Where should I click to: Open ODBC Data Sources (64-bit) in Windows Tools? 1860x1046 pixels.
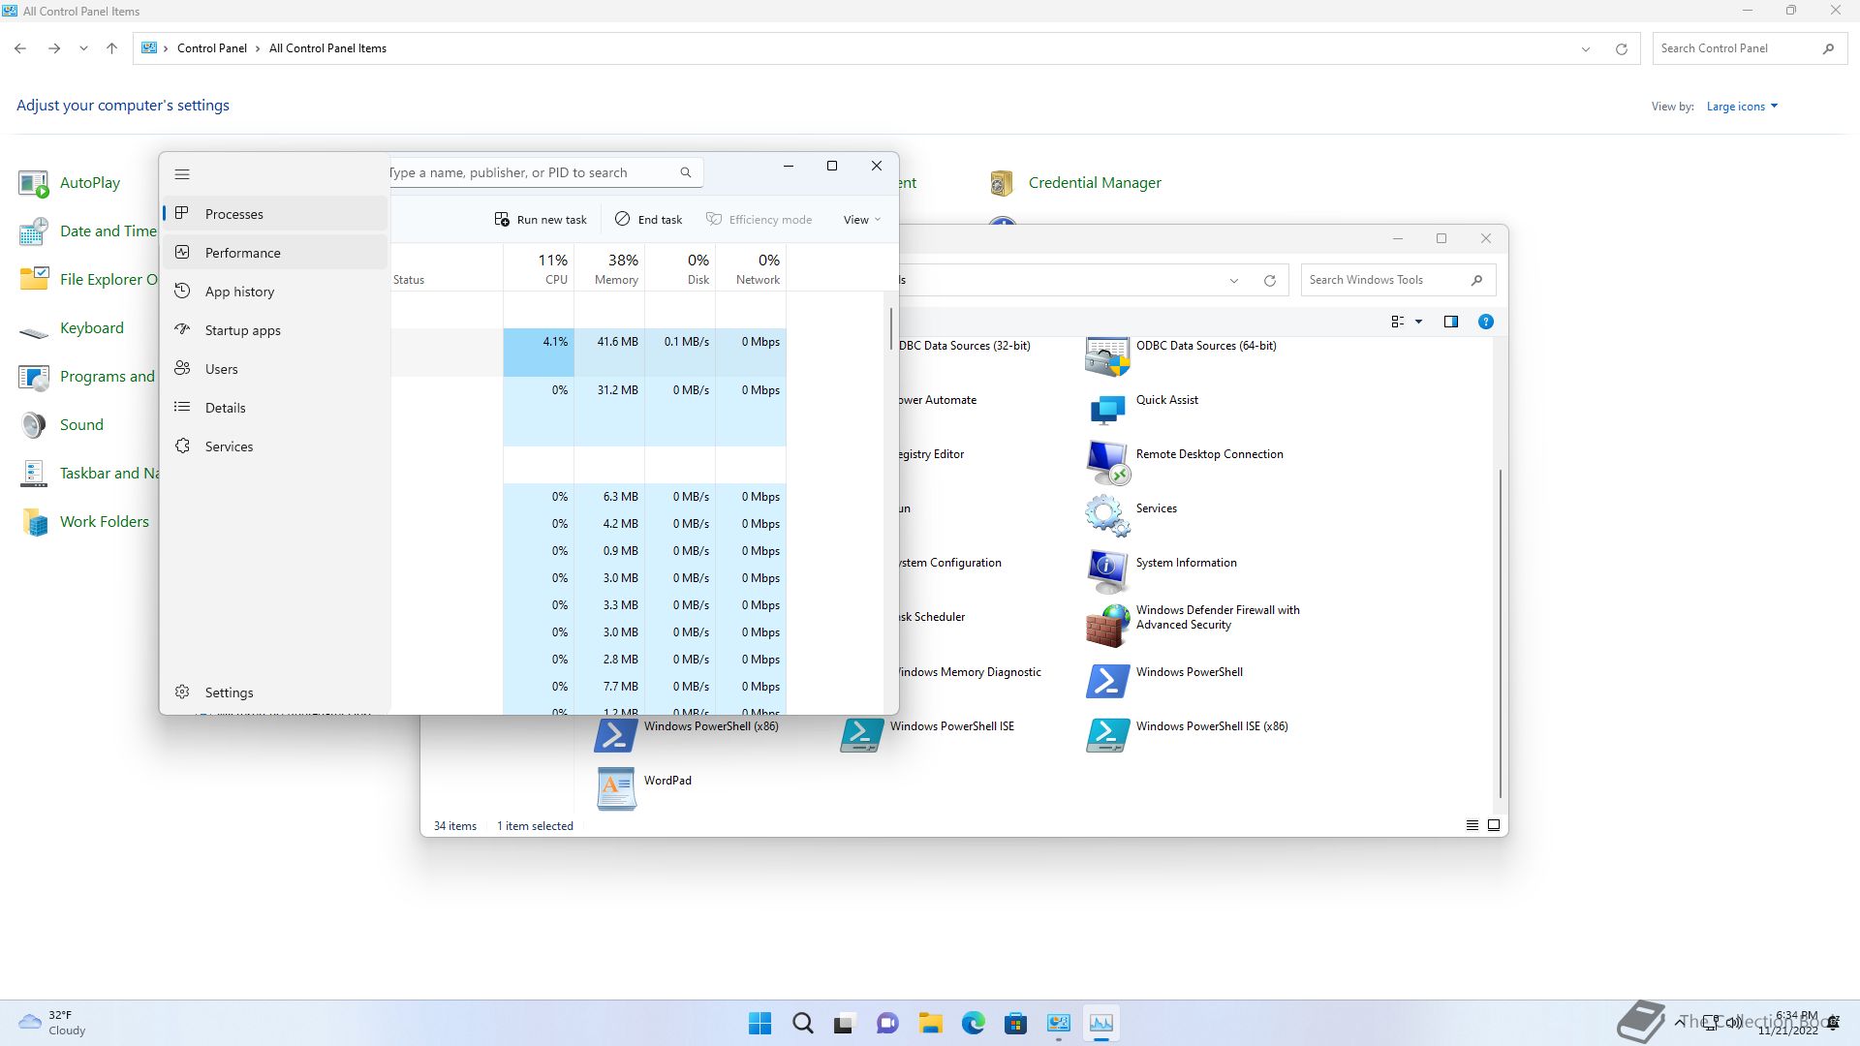(x=1181, y=357)
